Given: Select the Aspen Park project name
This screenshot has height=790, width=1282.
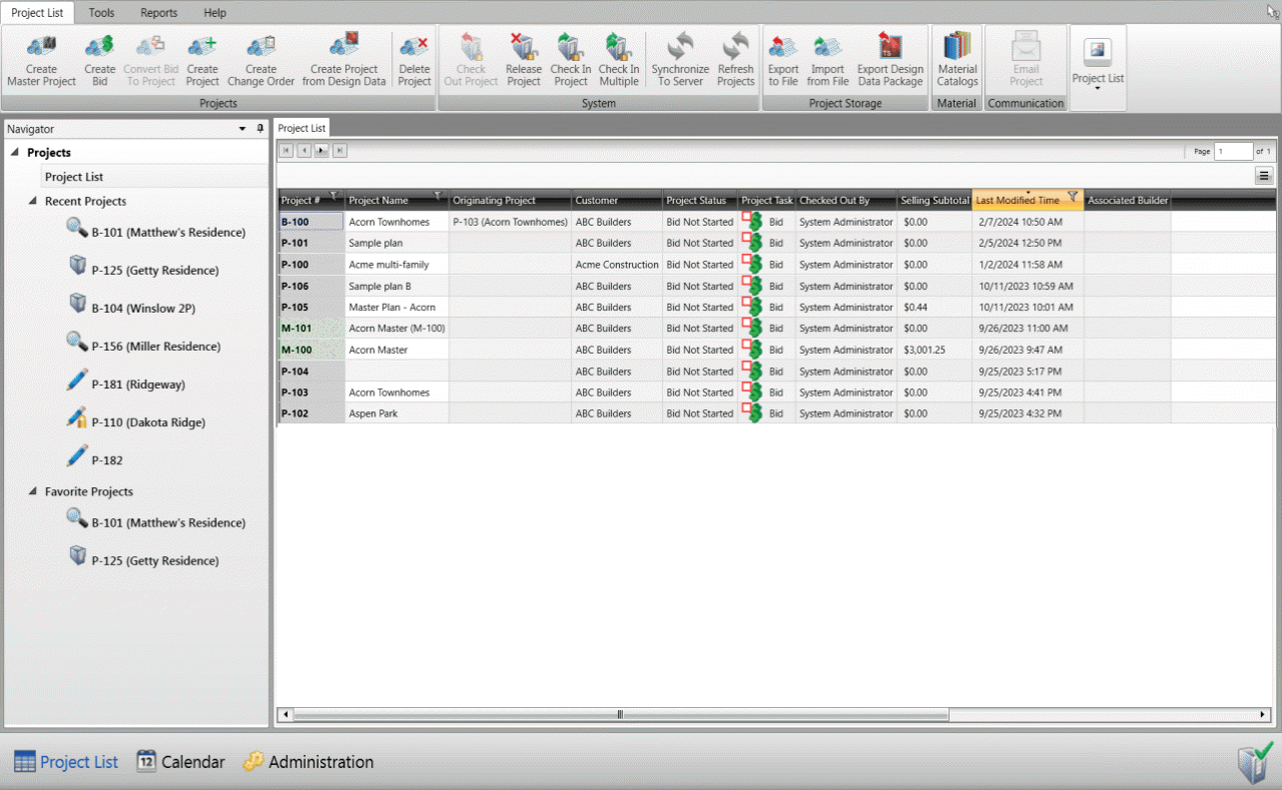Looking at the screenshot, I should point(396,413).
